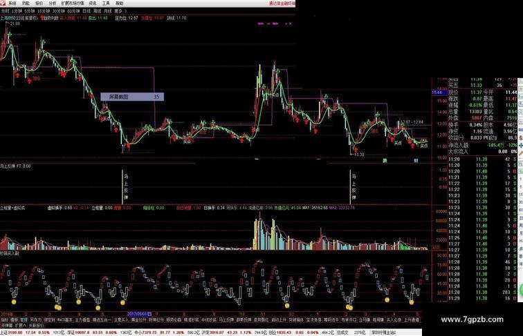Click the second 马上反弹 signal bar

point(350,187)
